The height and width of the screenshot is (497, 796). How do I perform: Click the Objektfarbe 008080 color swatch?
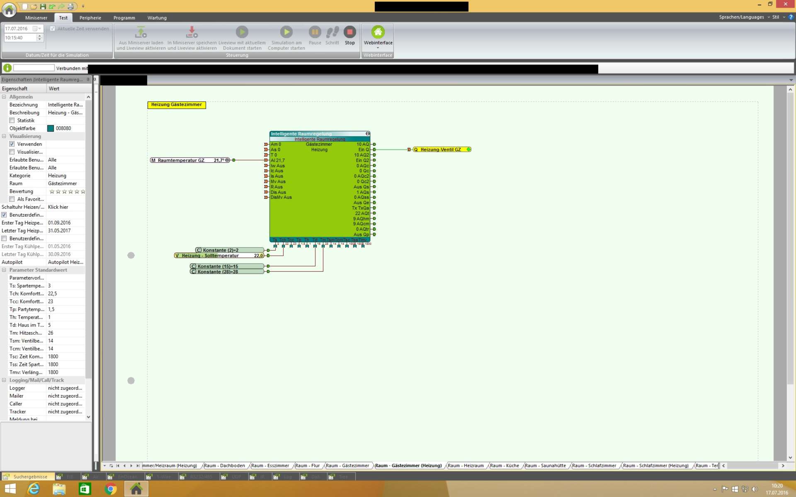click(x=51, y=128)
